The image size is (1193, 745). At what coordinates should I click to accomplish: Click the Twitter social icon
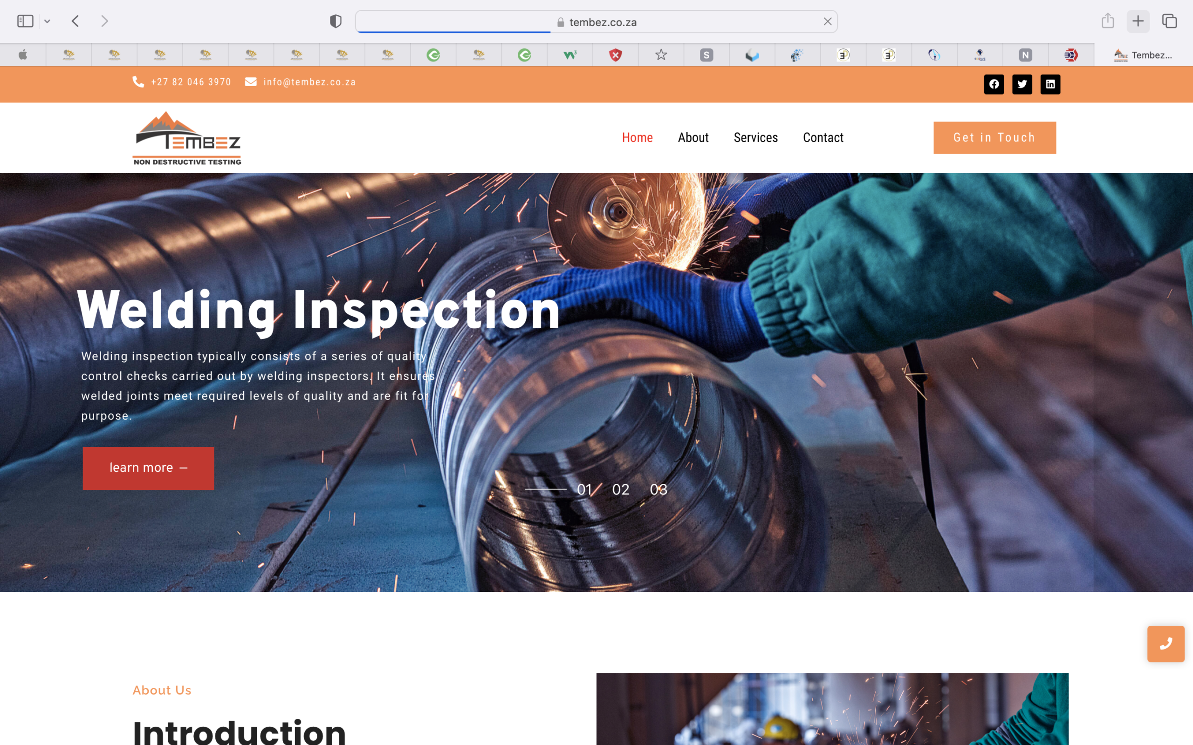(x=1022, y=84)
